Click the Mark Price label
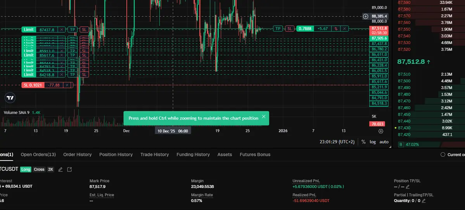This screenshot has width=465, height=210. pos(99,181)
